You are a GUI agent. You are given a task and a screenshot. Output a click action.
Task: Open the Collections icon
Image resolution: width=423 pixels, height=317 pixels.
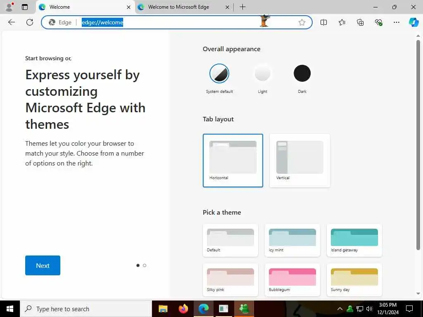click(x=360, y=22)
